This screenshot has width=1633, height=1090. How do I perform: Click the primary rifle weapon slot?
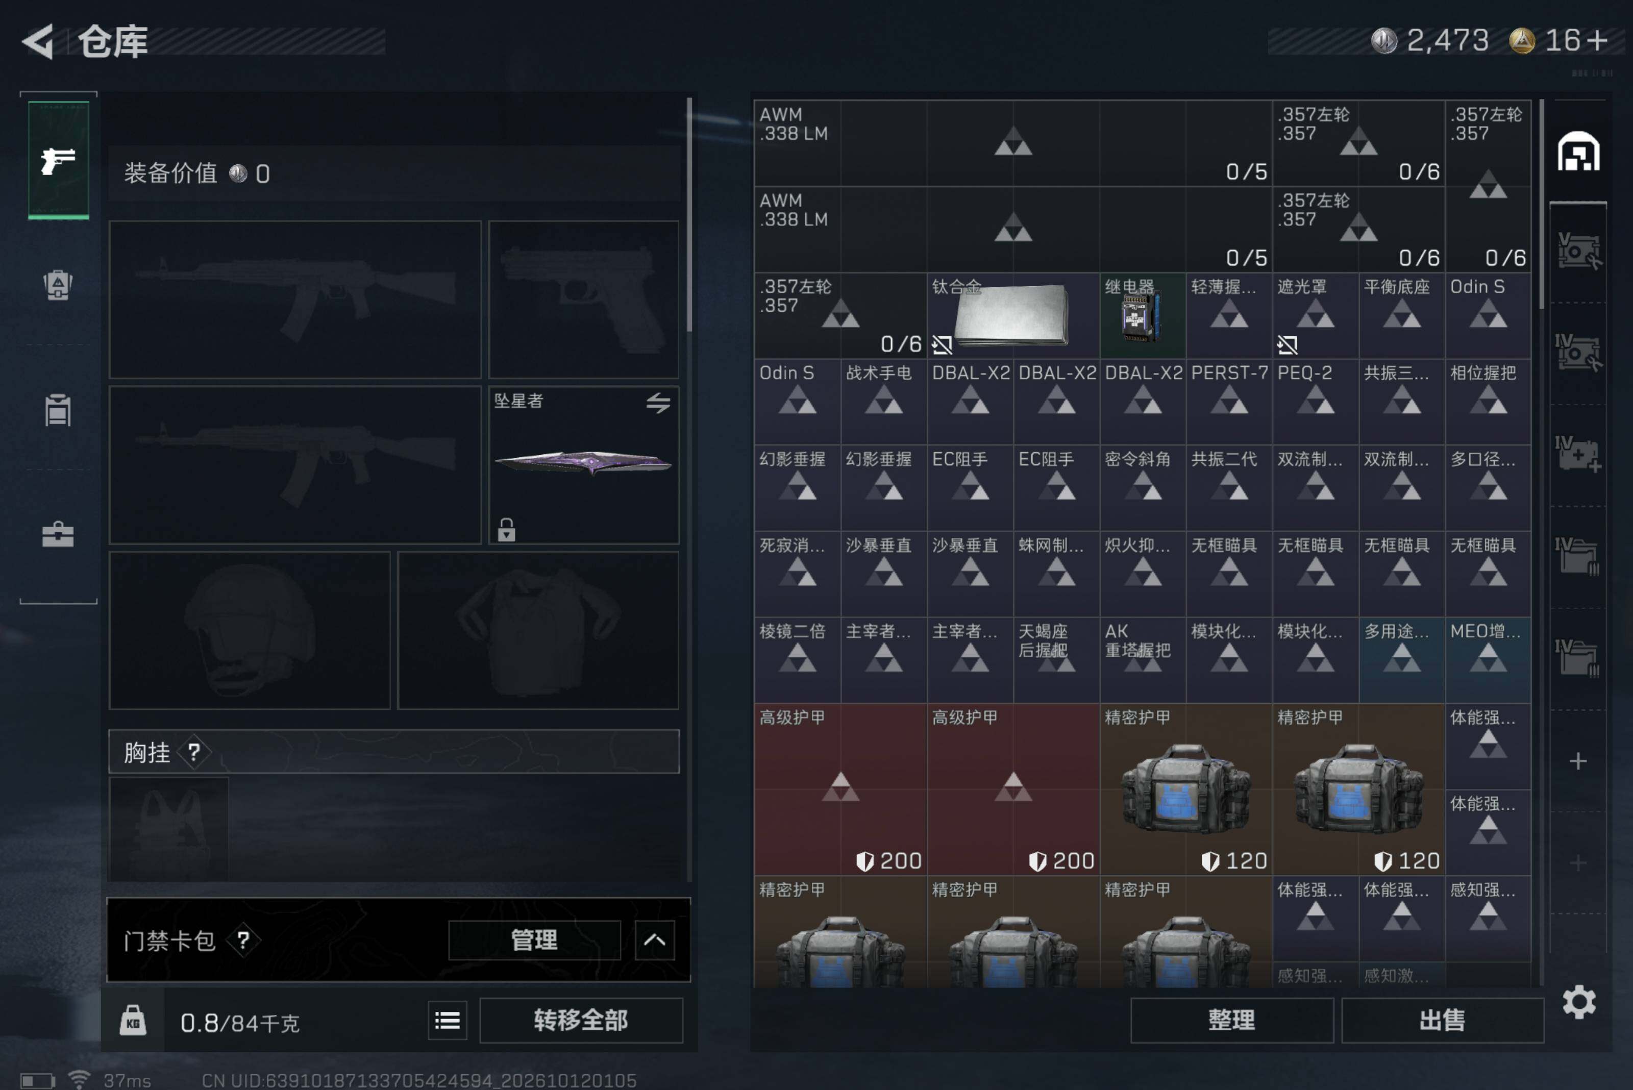pyautogui.click(x=295, y=300)
